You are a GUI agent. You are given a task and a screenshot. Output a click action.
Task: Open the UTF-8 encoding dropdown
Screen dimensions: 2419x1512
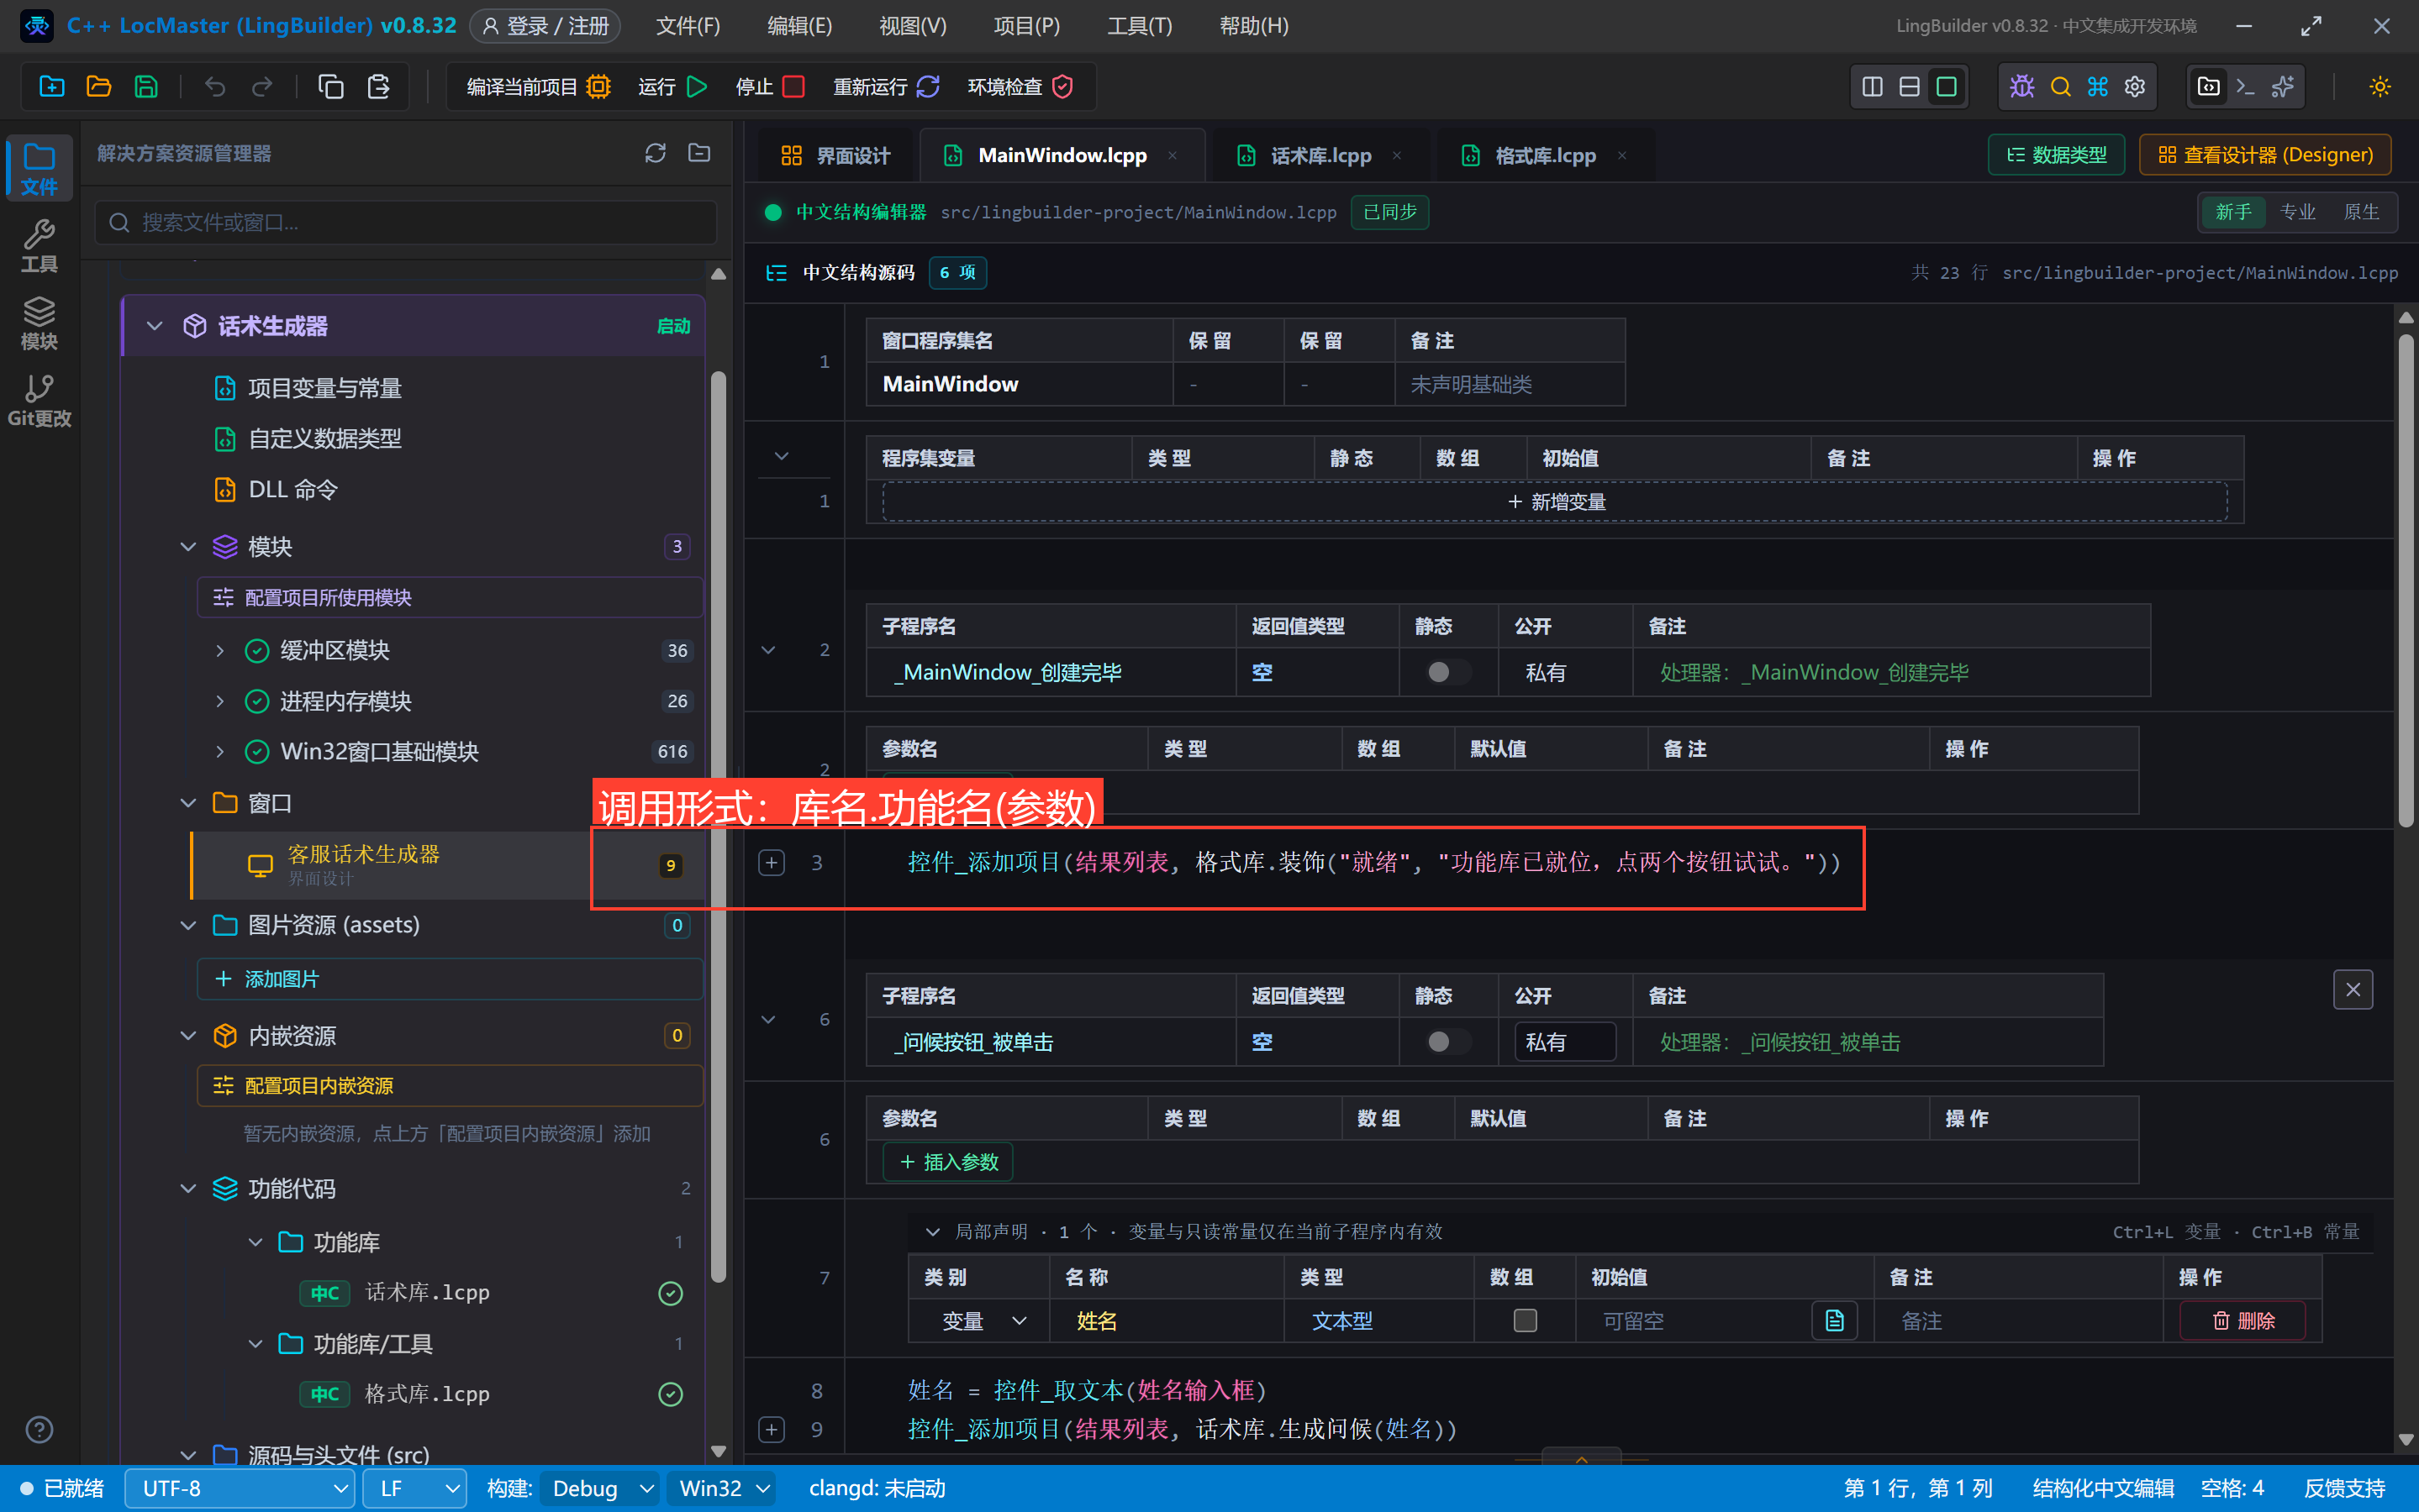click(240, 1488)
